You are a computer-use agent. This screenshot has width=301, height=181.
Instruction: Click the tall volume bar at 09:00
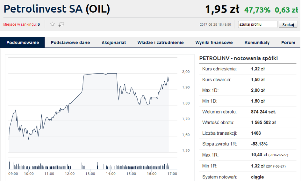pos(9,165)
